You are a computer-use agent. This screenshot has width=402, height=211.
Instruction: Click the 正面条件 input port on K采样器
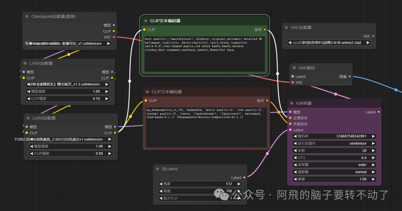290,118
